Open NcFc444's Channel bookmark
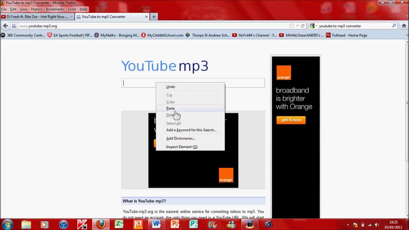This screenshot has width=409, height=230. pos(255,35)
